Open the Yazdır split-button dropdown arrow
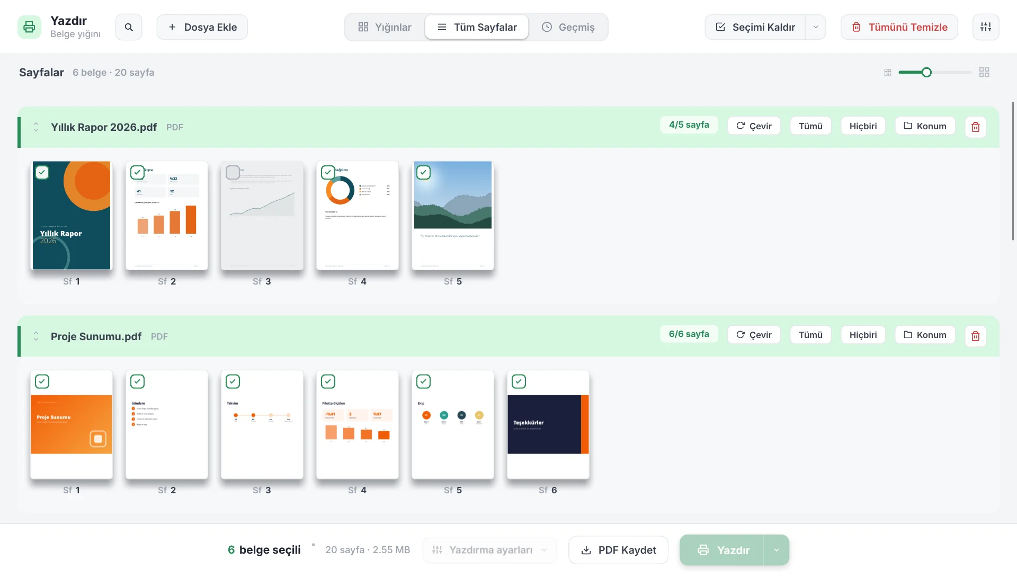This screenshot has width=1017, height=577. click(776, 550)
